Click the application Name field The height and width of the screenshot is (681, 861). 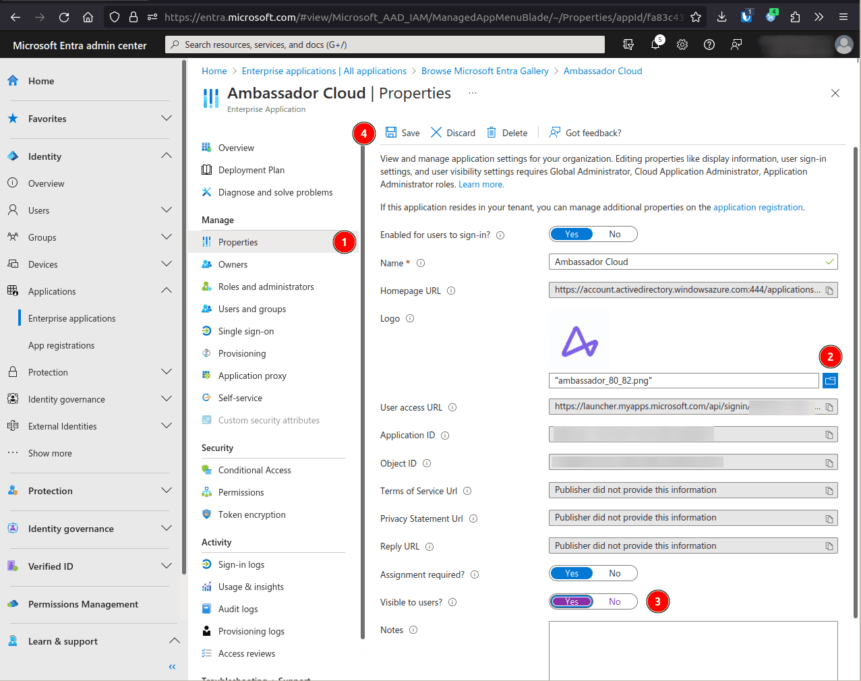coord(693,262)
